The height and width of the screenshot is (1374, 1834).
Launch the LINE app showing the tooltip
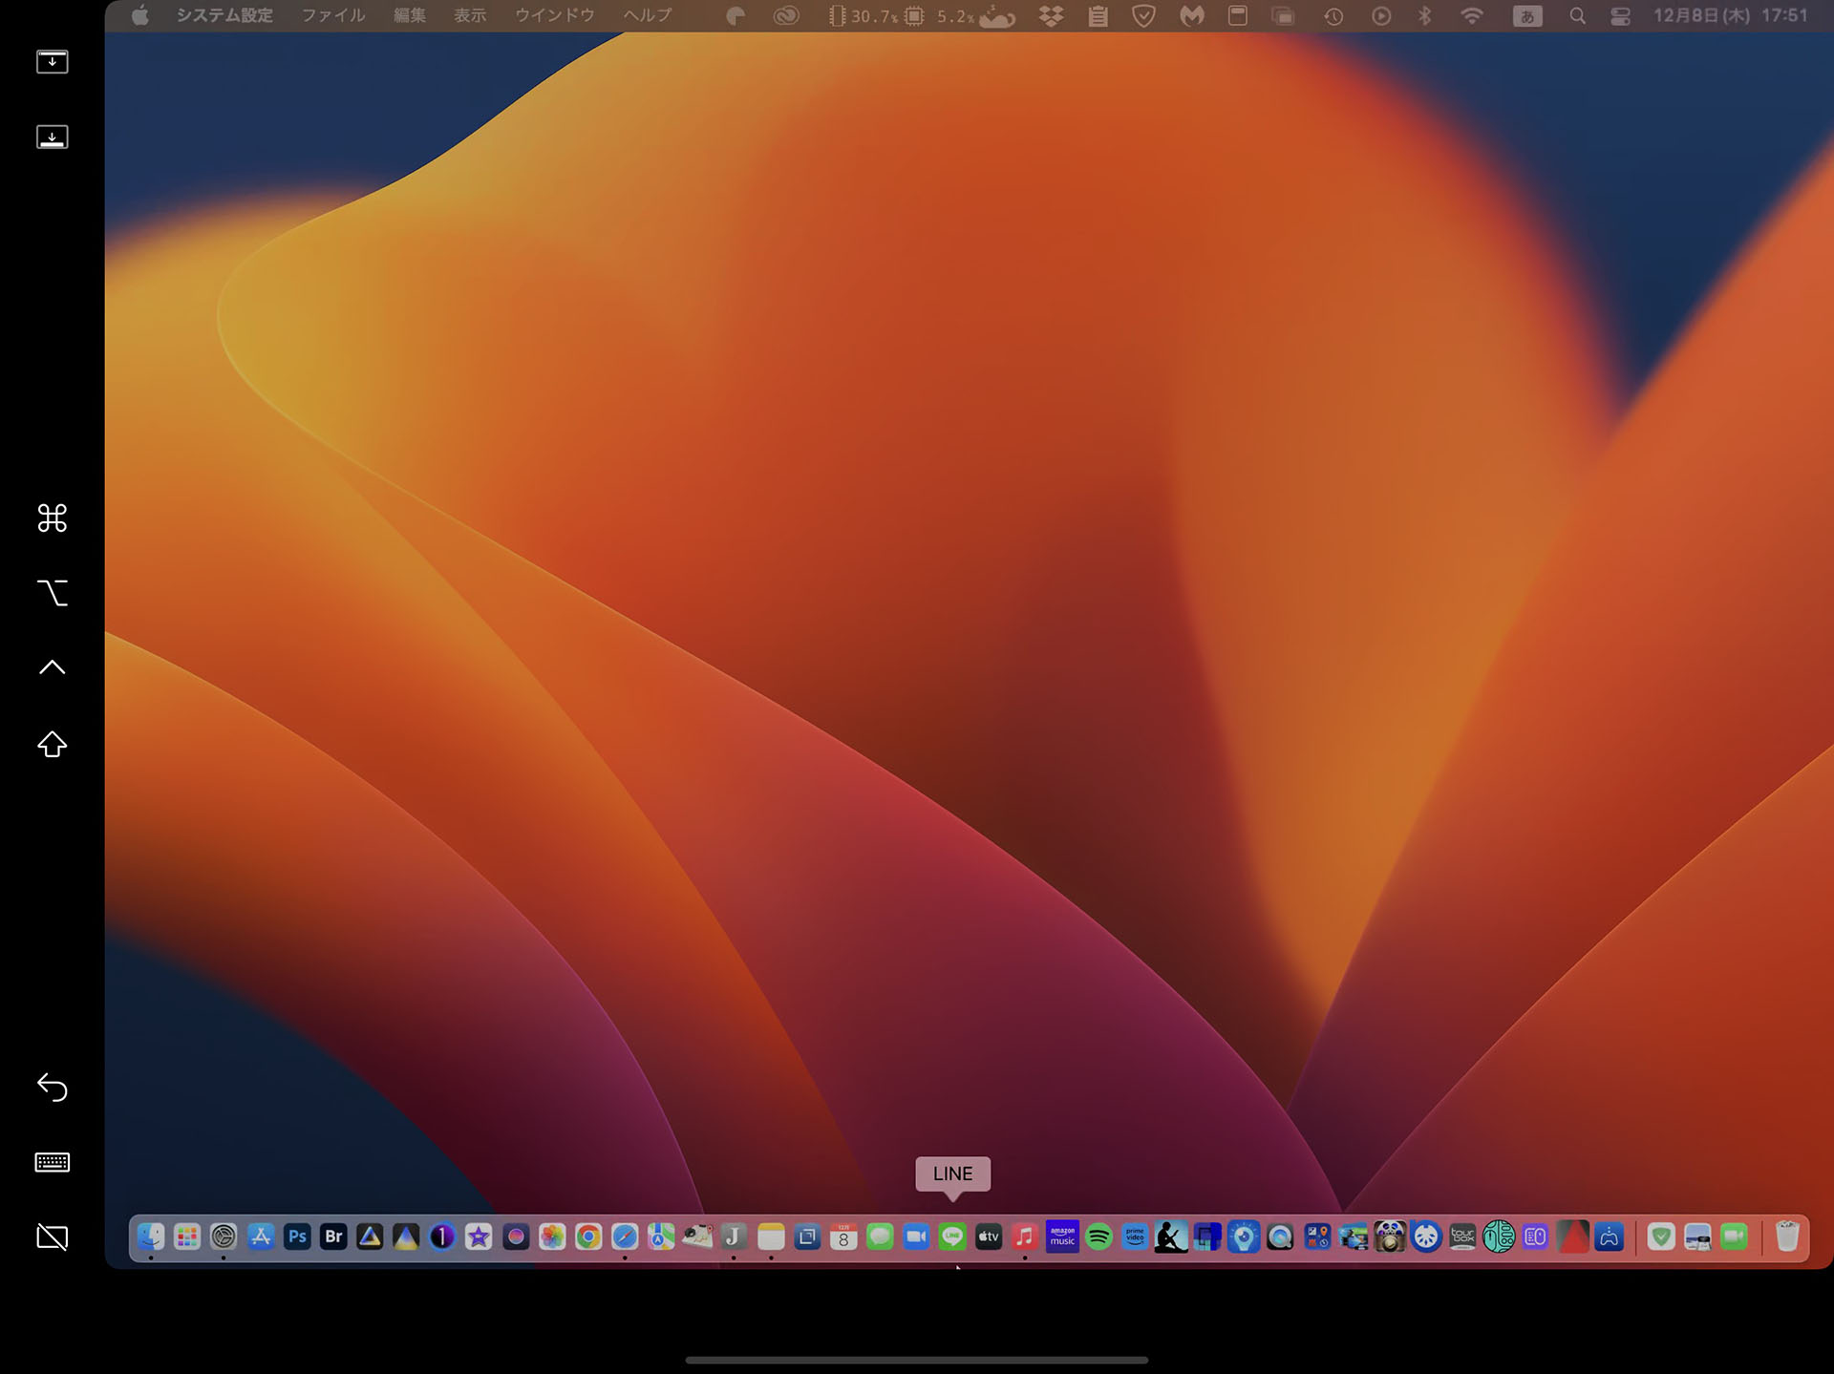[952, 1237]
